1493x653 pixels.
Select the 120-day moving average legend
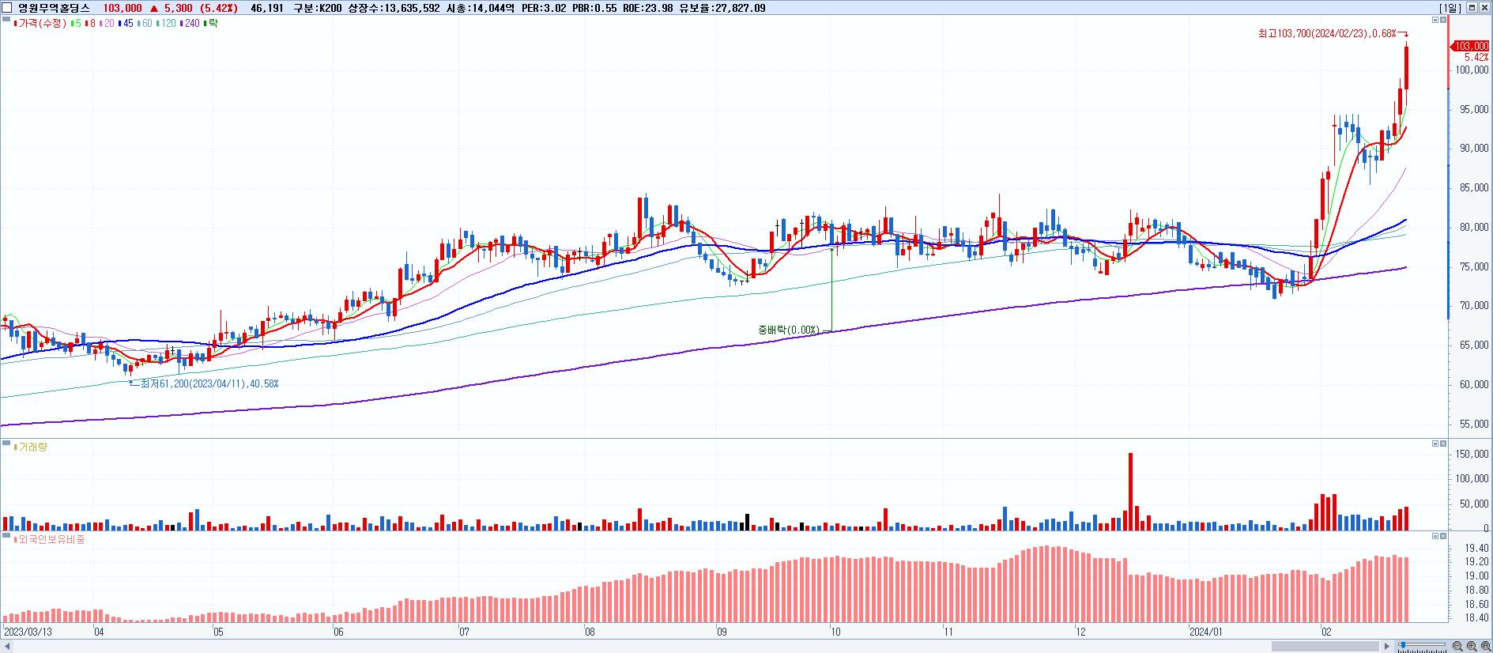[x=167, y=24]
